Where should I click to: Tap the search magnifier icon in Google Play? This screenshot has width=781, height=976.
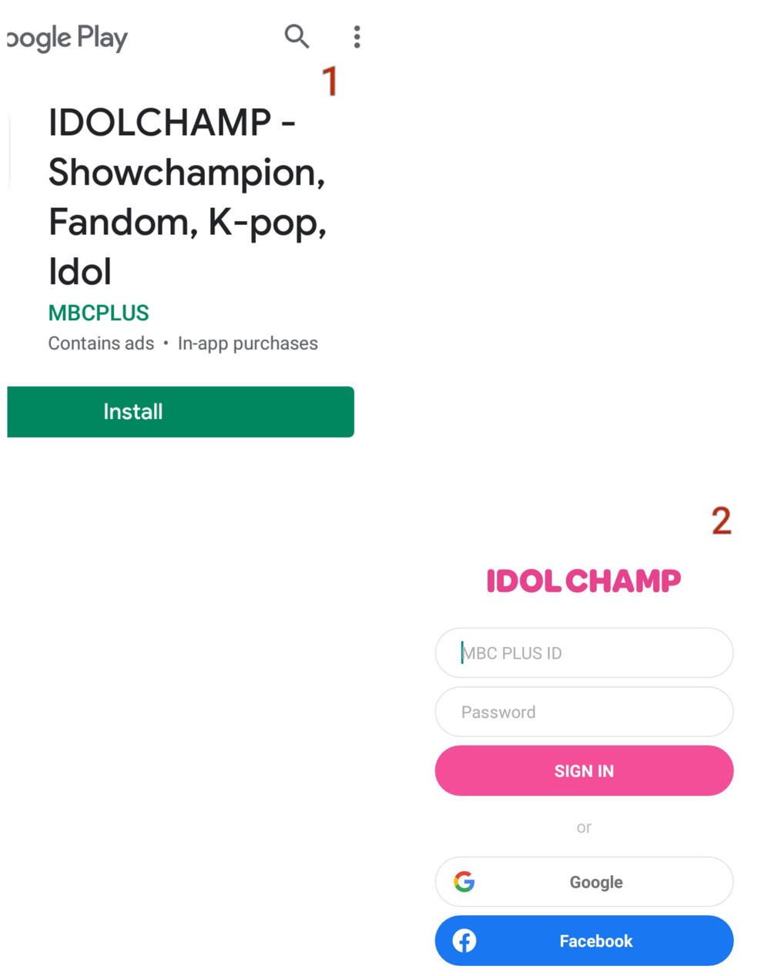tap(297, 36)
